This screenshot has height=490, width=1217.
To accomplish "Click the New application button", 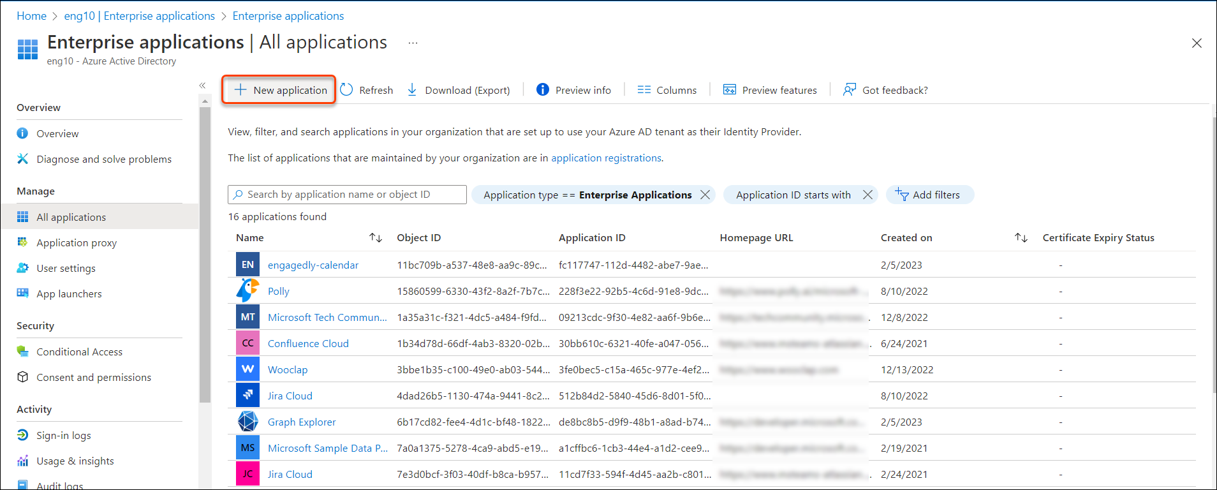I will pos(279,90).
